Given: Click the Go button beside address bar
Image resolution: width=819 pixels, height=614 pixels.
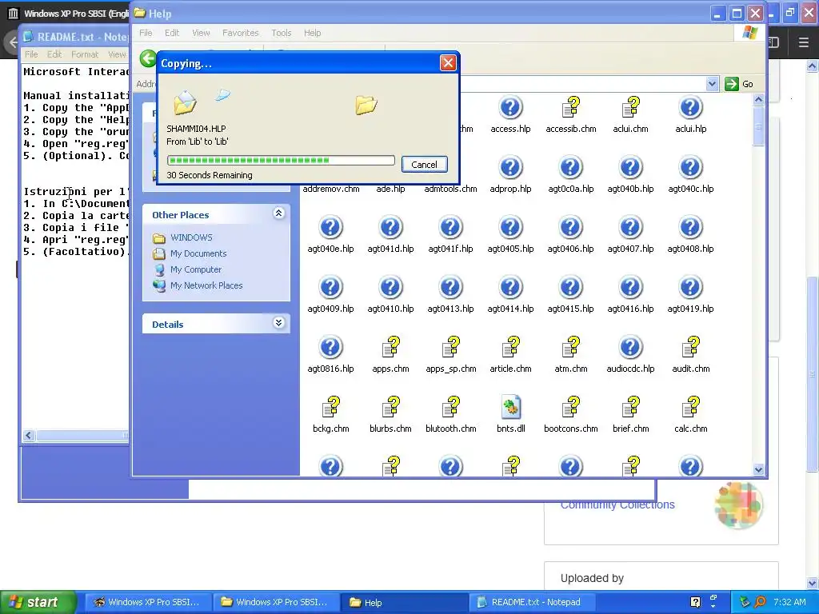Looking at the screenshot, I should (x=739, y=84).
